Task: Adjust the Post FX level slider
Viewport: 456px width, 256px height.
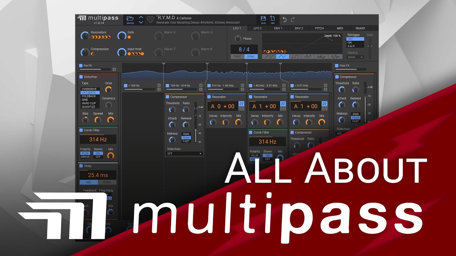Action: click(x=351, y=69)
